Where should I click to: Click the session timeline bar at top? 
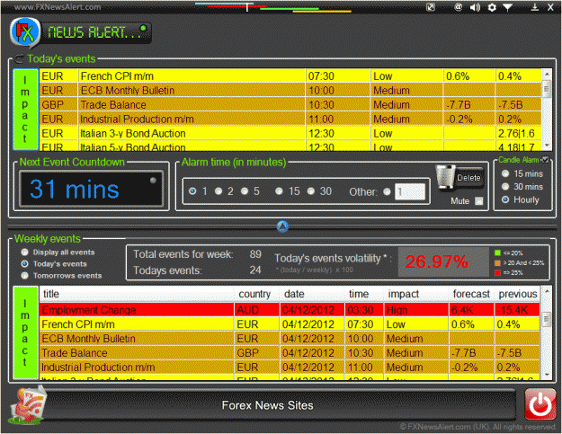pyautogui.click(x=273, y=7)
